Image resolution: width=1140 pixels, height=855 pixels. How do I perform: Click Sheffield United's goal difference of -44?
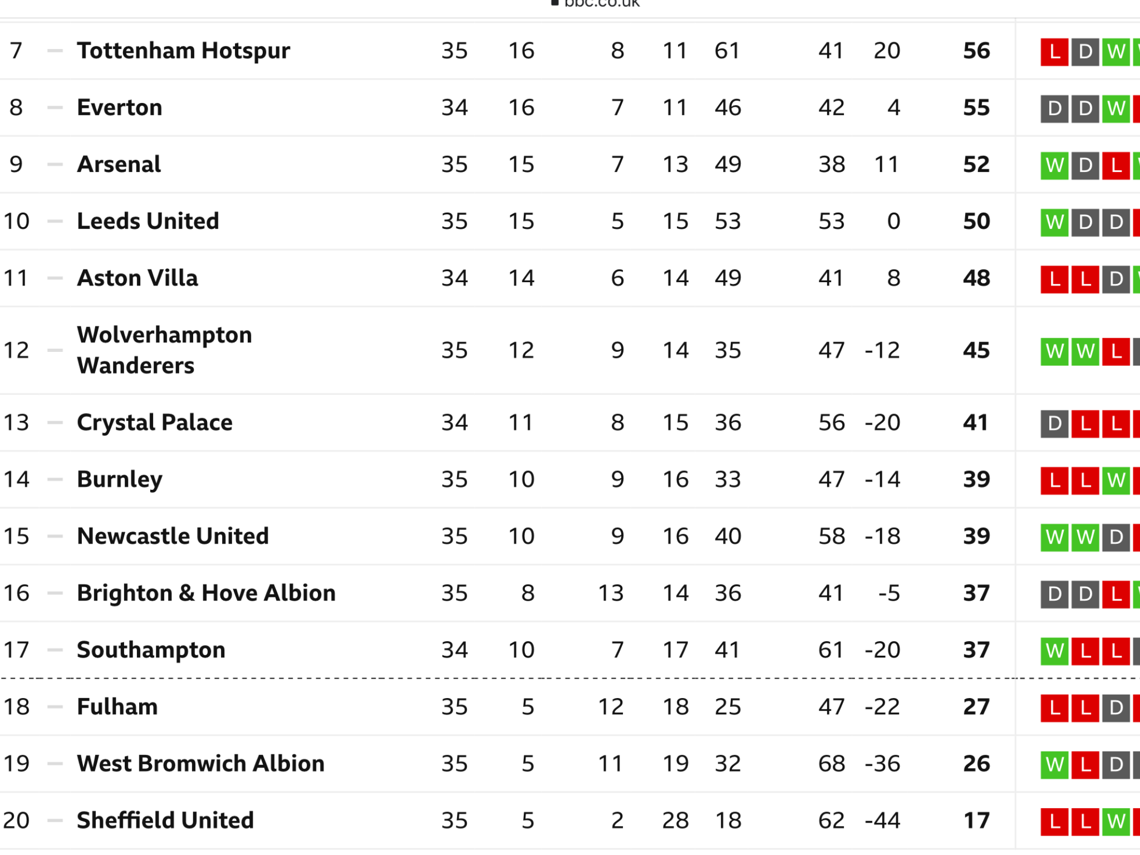pyautogui.click(x=882, y=820)
